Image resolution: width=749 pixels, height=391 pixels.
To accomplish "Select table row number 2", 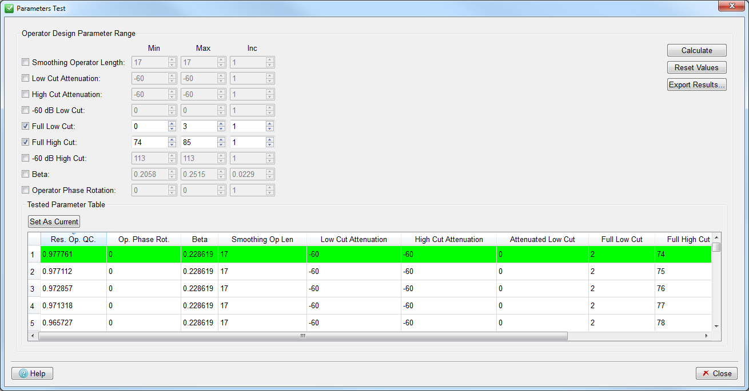I will [x=34, y=272].
